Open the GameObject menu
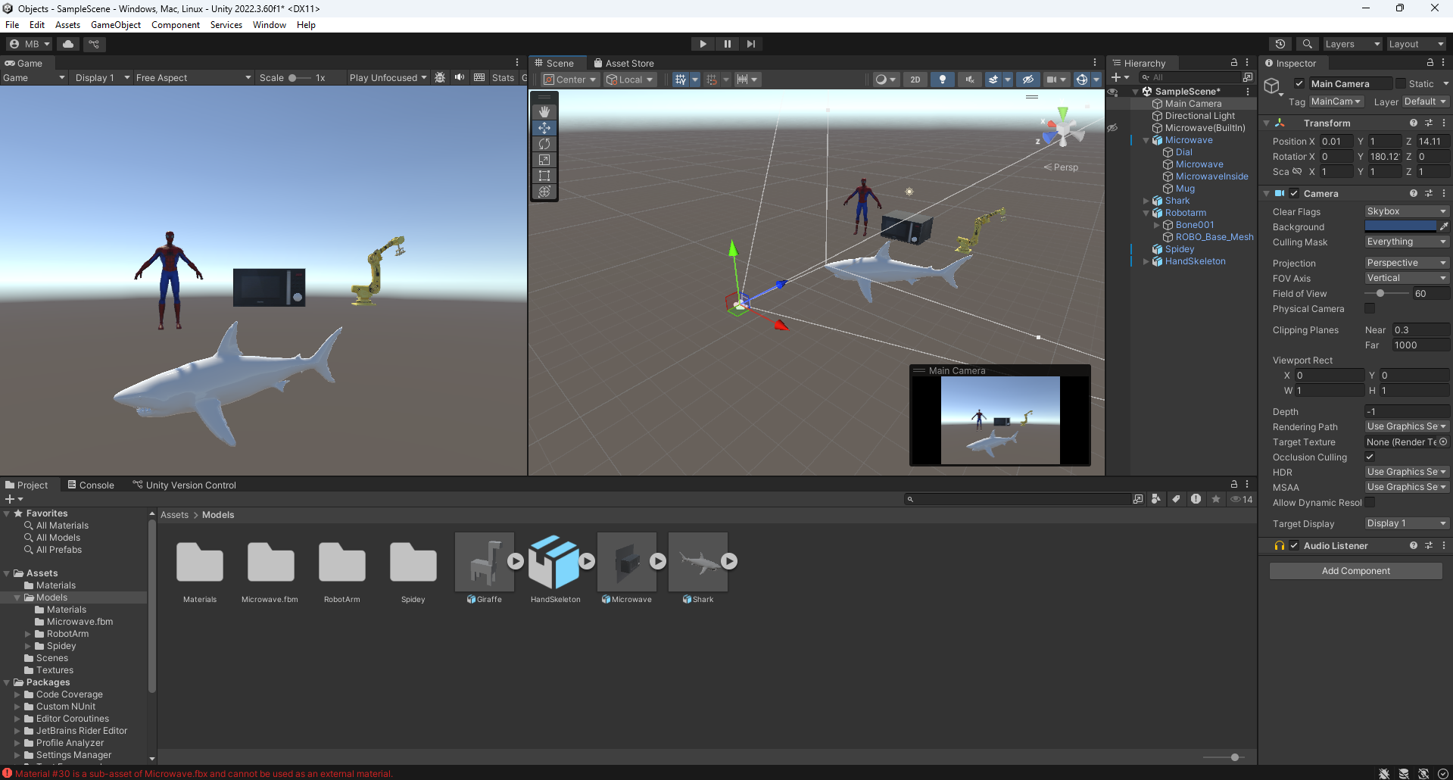The width and height of the screenshot is (1453, 780). coord(115,25)
